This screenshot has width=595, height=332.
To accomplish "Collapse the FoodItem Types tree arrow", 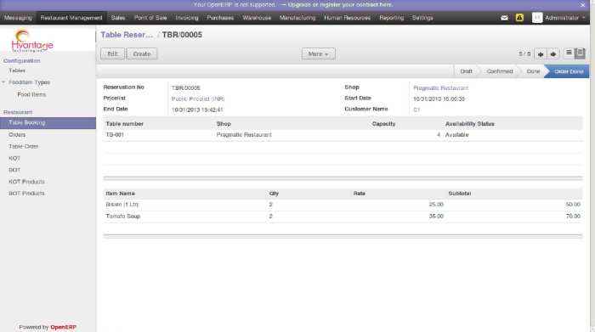I will (3, 82).
